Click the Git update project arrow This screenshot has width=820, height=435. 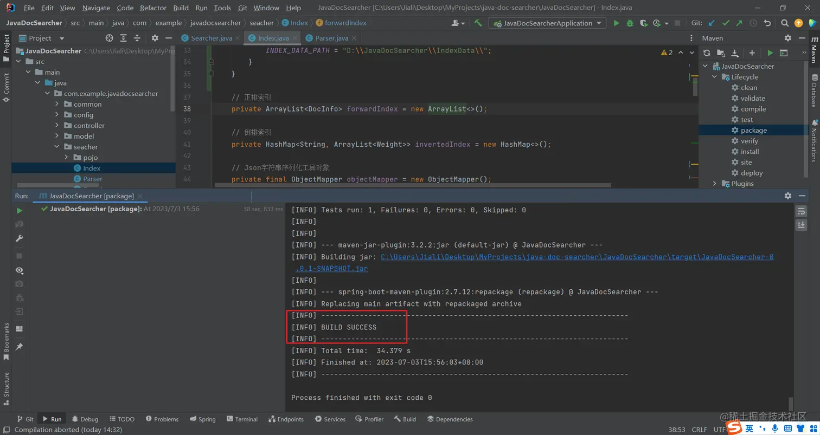712,23
